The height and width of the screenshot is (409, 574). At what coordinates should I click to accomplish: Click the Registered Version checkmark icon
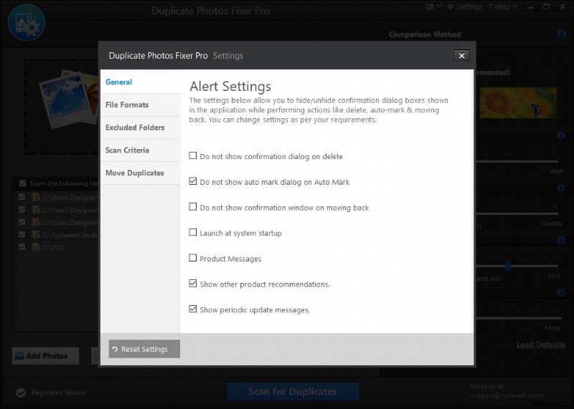point(21,393)
